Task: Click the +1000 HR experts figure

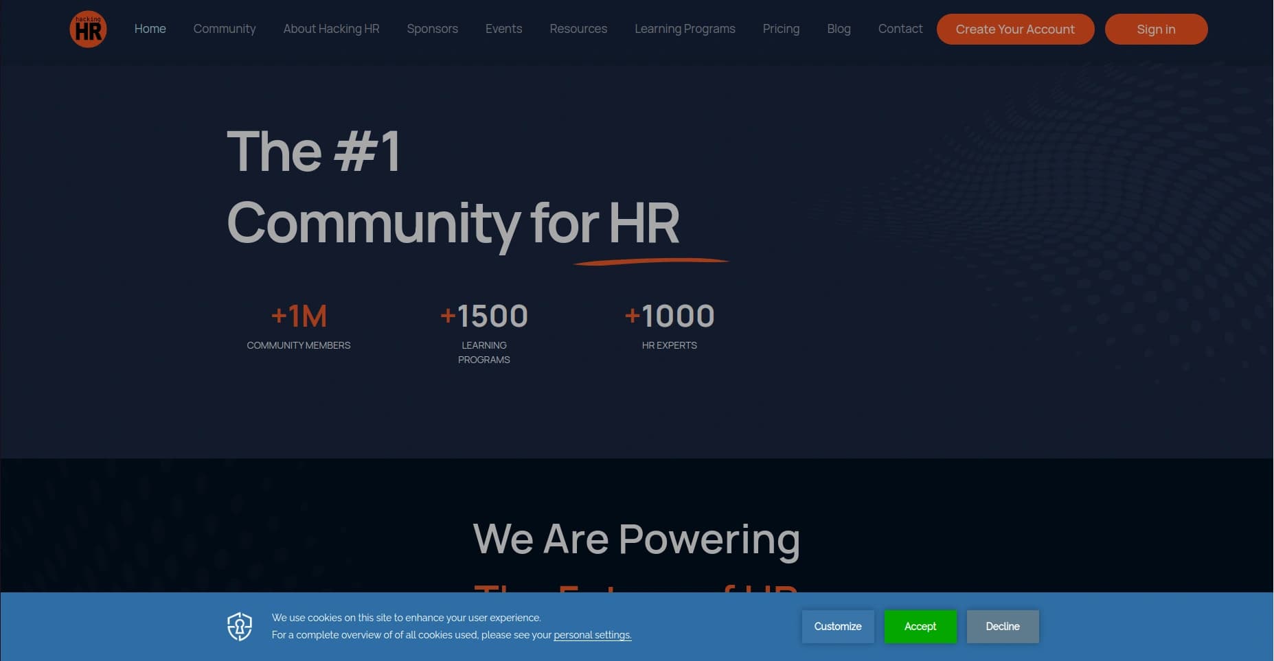Action: click(x=670, y=316)
